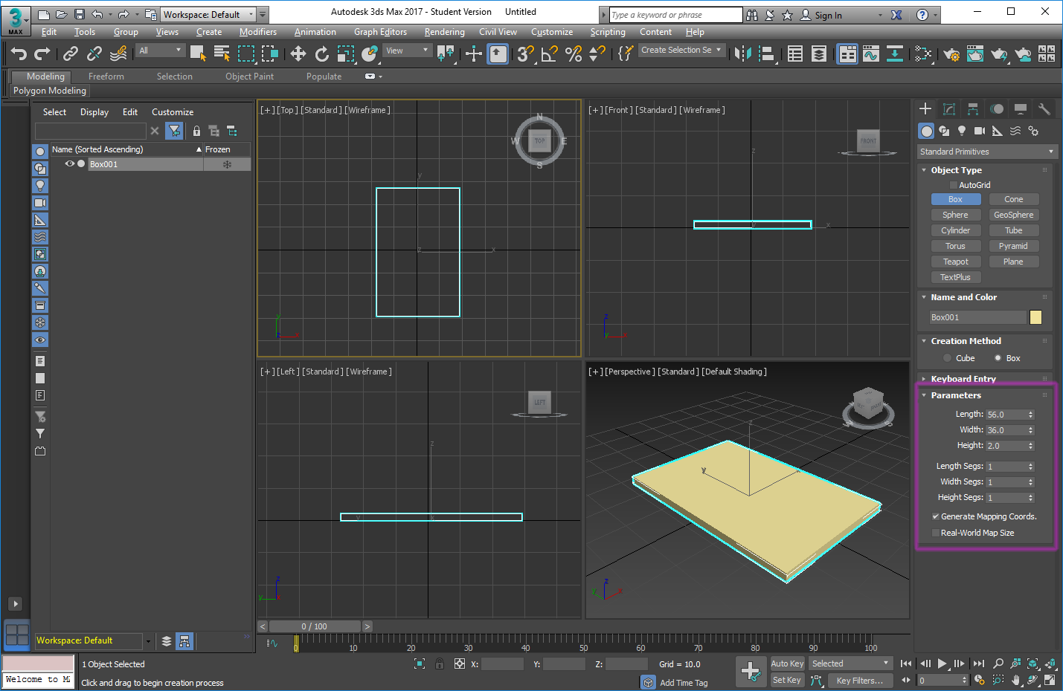The height and width of the screenshot is (691, 1063).
Task: Select the Cameras category in Create panel
Action: 980,131
